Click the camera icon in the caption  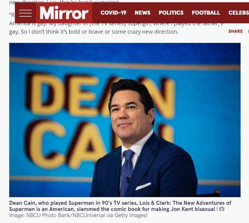[222, 209]
